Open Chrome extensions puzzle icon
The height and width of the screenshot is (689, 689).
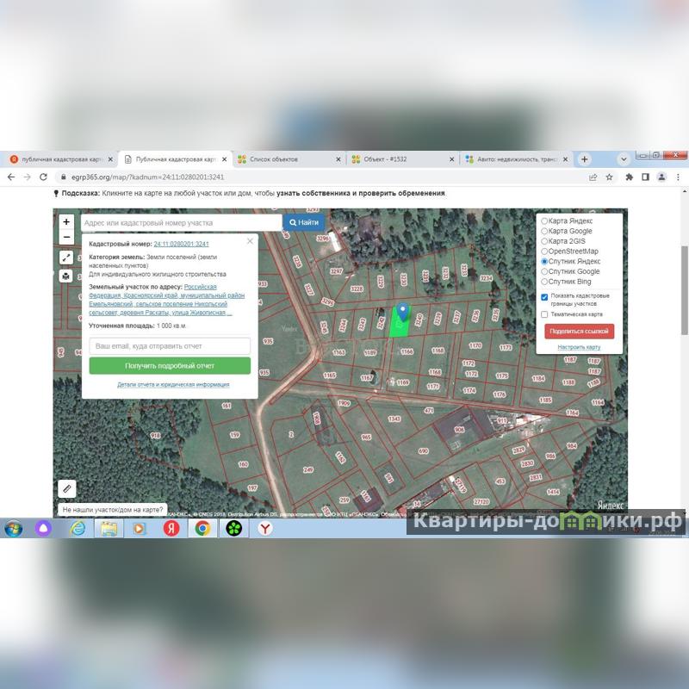[629, 177]
